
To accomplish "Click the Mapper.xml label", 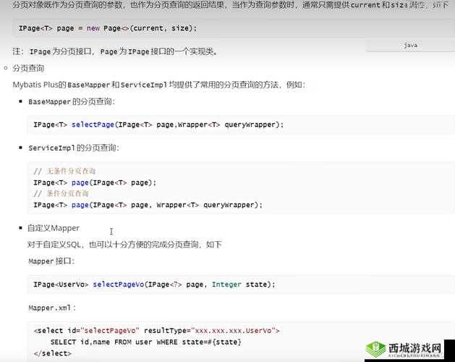I will pos(48,308).
